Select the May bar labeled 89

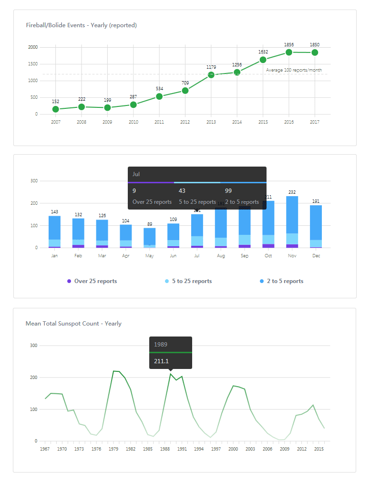tap(150, 237)
